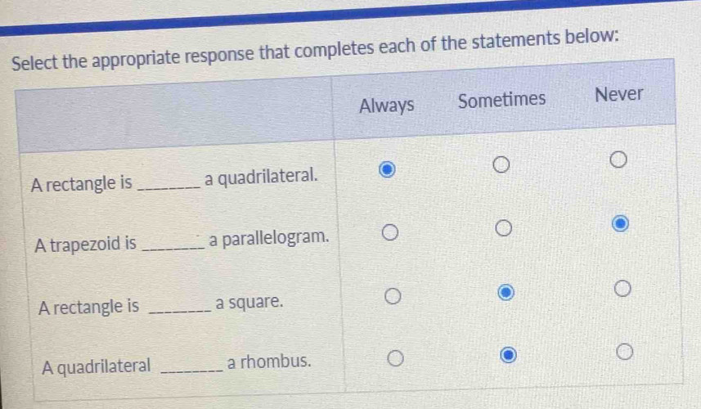Mark Sometimes for rectangle is a square

[x=506, y=291]
